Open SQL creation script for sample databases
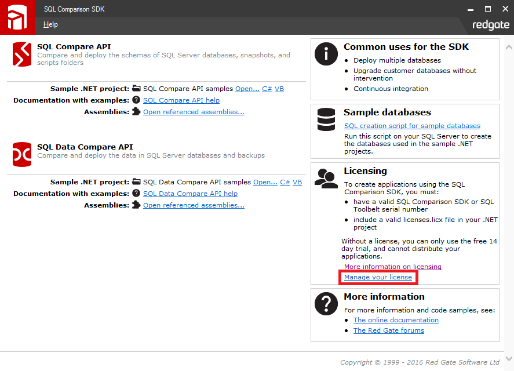Screen dimensions: 514x371 click(412, 126)
